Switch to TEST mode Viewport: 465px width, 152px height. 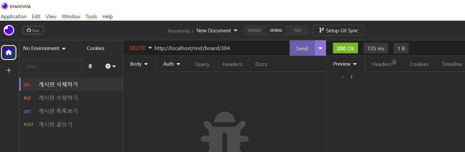click(297, 30)
